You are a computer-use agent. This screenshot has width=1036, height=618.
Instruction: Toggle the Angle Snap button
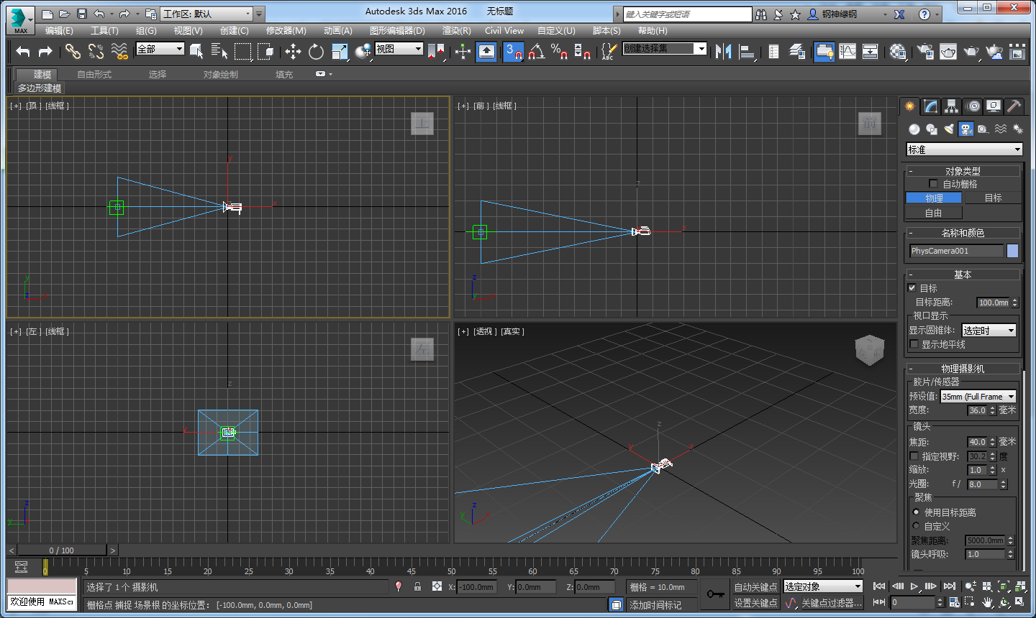pos(536,51)
